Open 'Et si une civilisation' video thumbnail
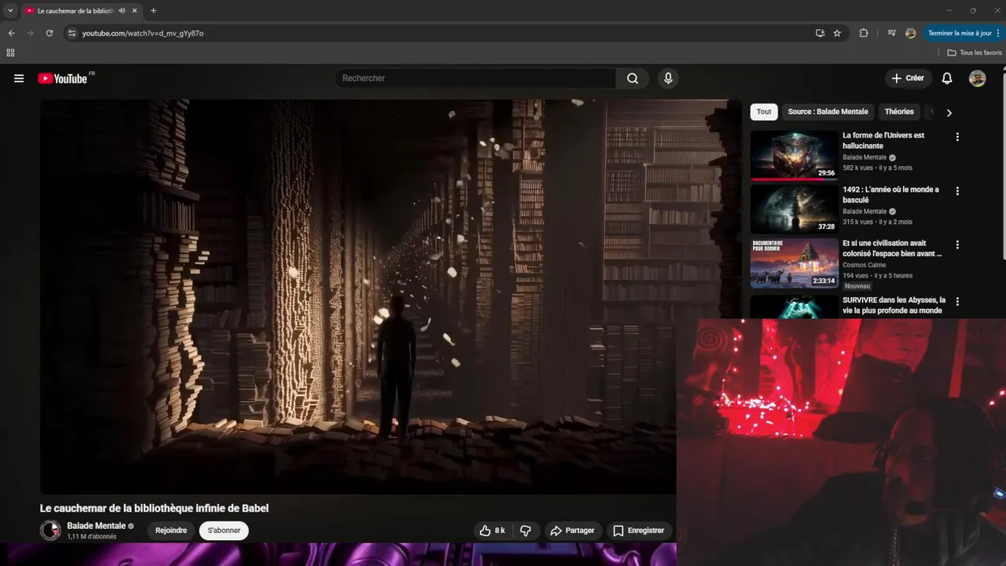The image size is (1006, 566). pos(794,263)
